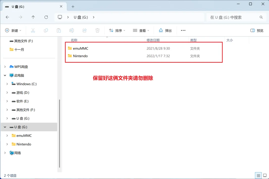Open the 排序 sorting options
The height and width of the screenshot is (179, 269).
coord(117,30)
